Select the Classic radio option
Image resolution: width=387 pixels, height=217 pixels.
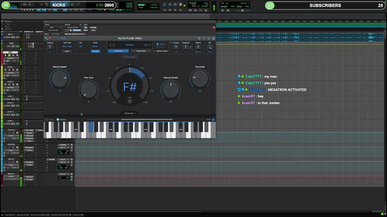158,47
